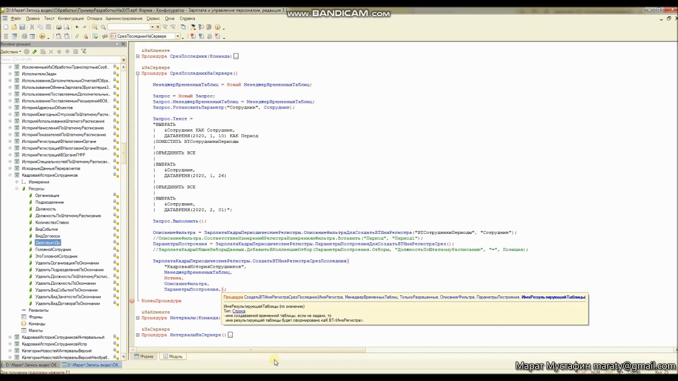Open the Администрирование menu
Image resolution: width=678 pixels, height=381 pixels.
125,19
